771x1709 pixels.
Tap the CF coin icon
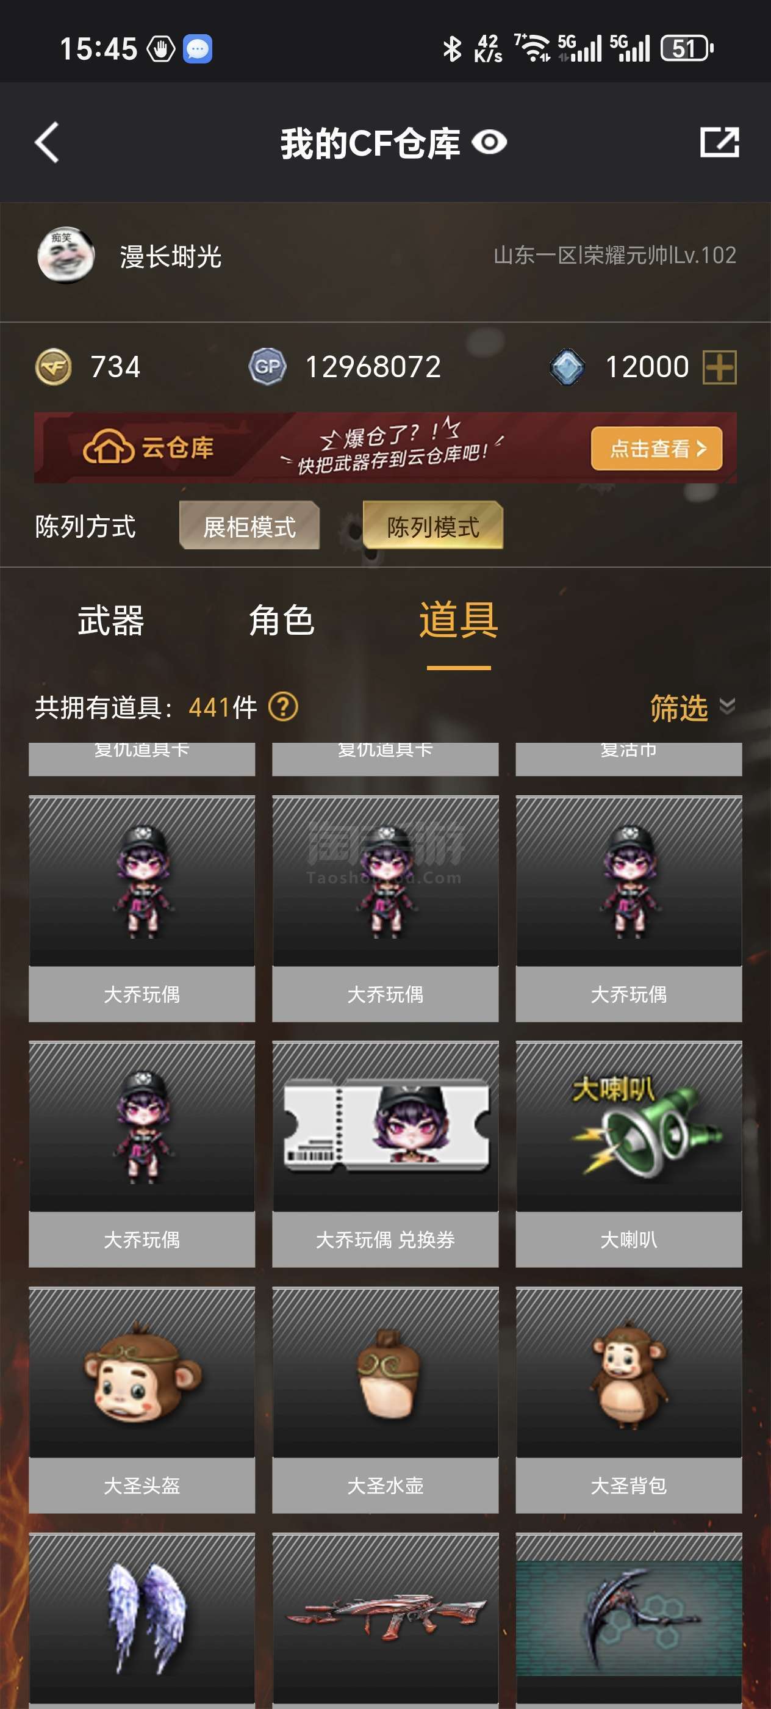click(x=53, y=367)
